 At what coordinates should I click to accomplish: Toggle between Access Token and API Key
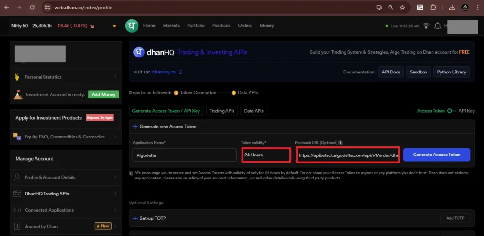(x=451, y=111)
